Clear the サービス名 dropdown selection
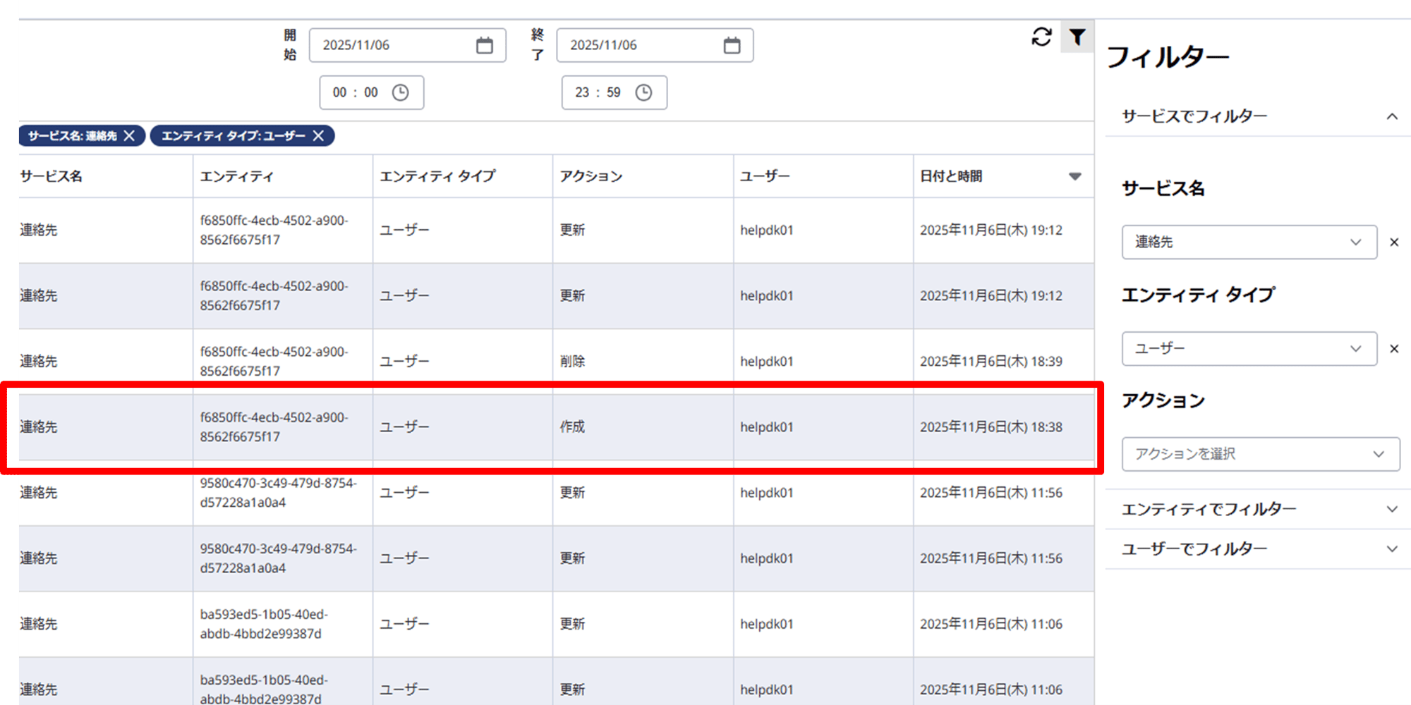 [x=1393, y=243]
